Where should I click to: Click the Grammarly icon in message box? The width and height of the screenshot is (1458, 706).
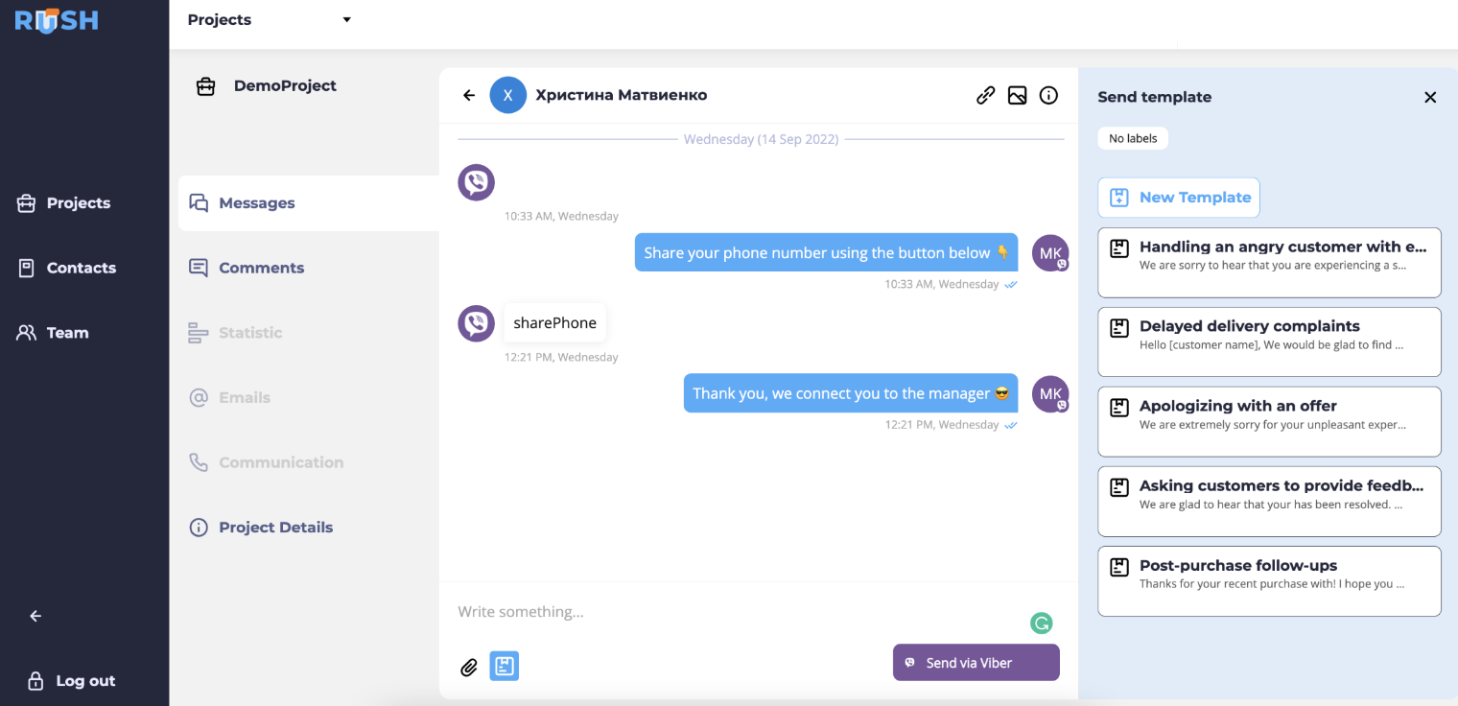(1041, 624)
